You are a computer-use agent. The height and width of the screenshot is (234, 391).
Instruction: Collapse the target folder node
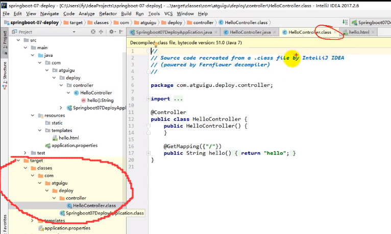18,160
